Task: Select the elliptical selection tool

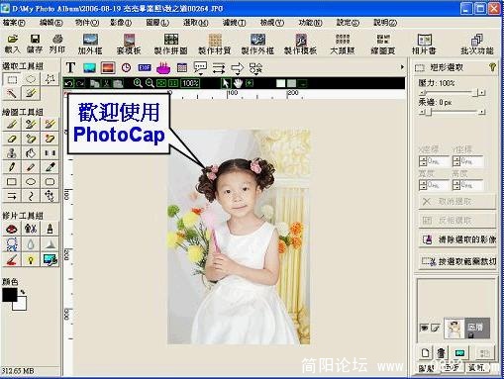Action: click(31, 79)
